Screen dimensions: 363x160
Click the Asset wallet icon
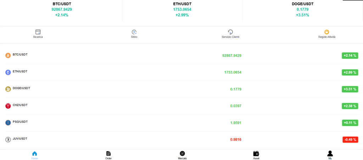click(x=256, y=154)
